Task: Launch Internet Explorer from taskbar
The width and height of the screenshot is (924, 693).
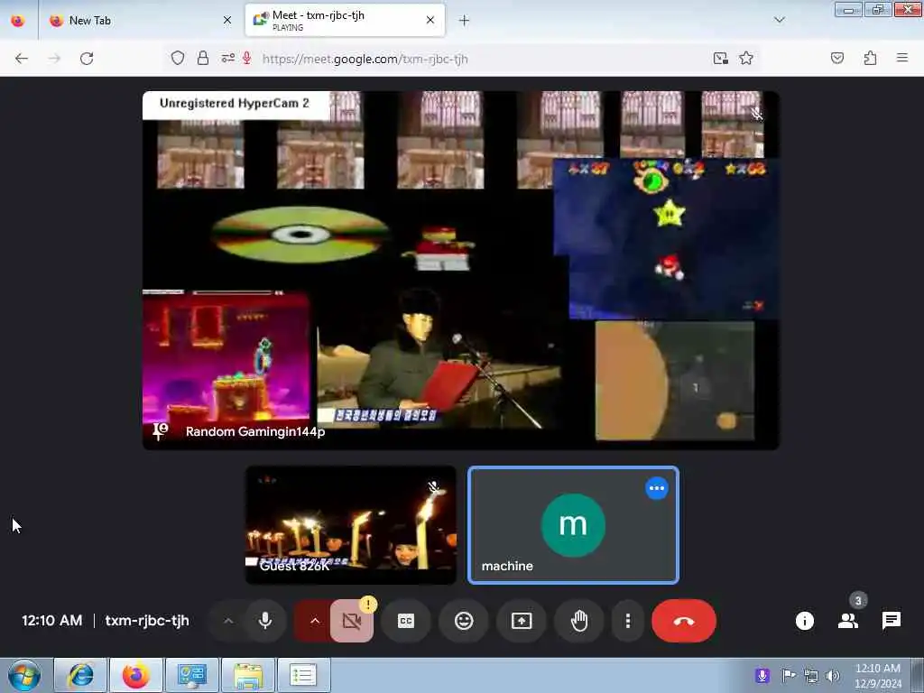Action: [80, 675]
